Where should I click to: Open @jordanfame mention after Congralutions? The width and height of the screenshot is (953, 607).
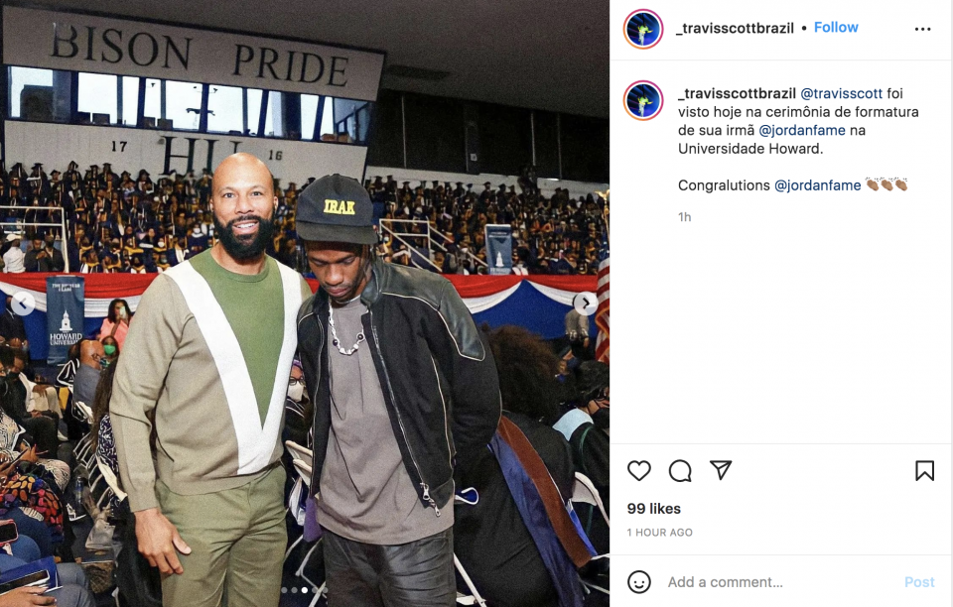(x=817, y=185)
